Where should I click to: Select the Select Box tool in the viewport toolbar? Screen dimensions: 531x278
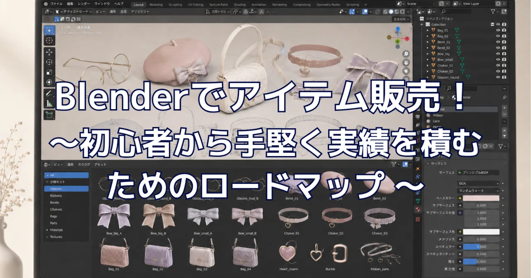coord(49,30)
